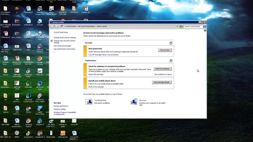This screenshot has height=142, width=253.
Task: Click View problems to report link
Action: 163,75
